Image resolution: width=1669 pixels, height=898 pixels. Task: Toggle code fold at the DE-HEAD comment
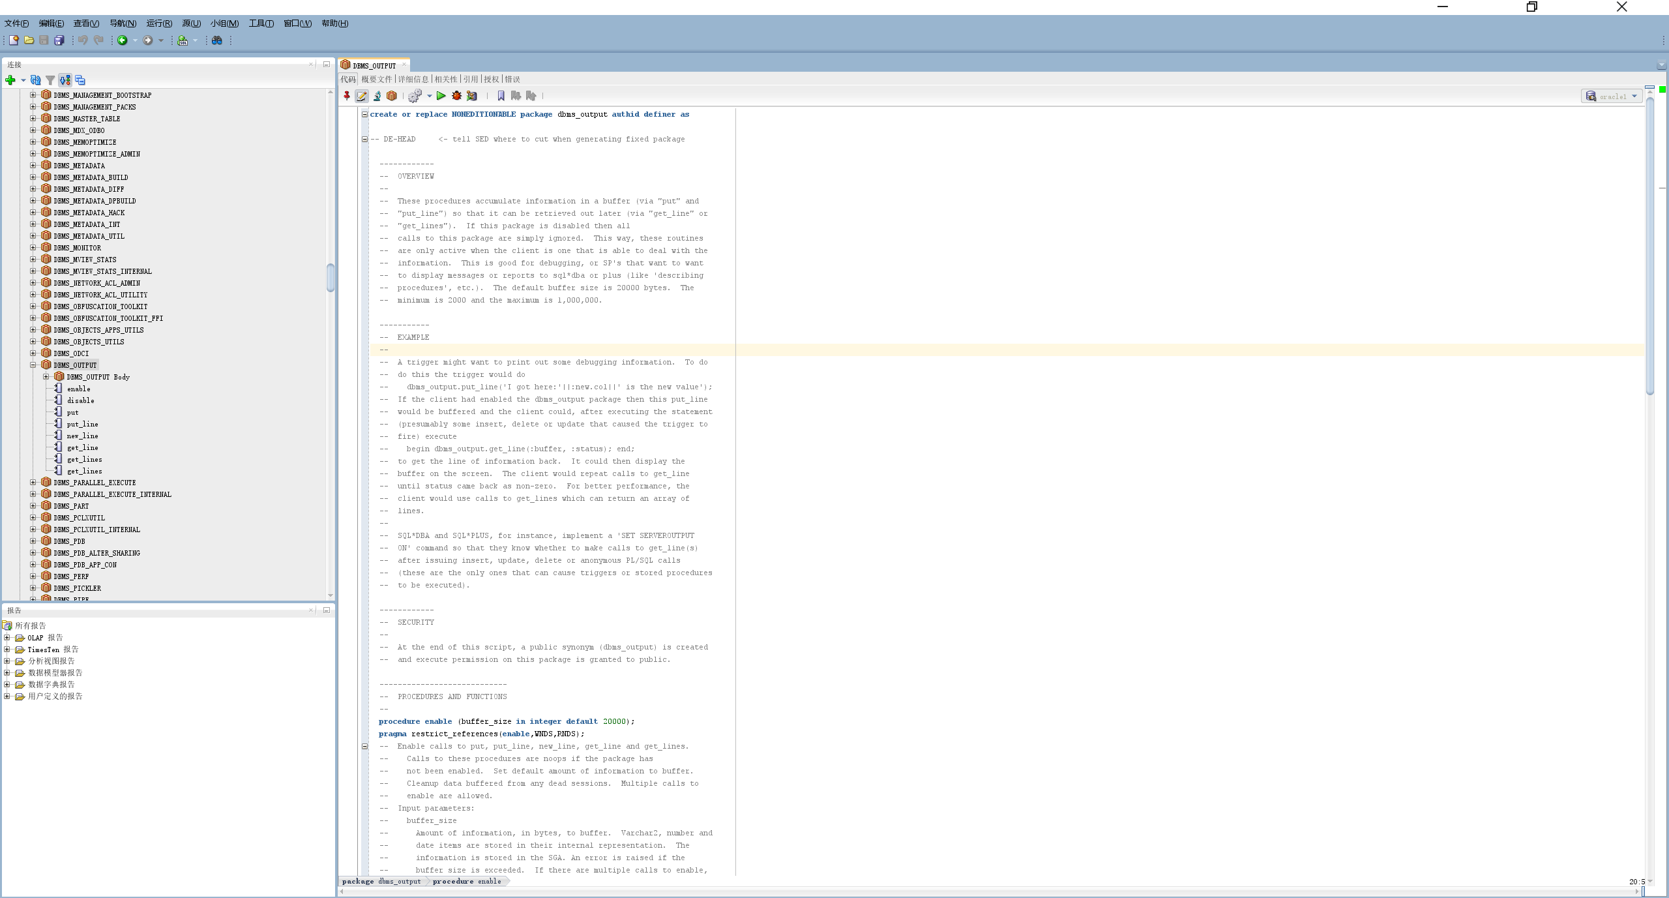click(x=365, y=139)
